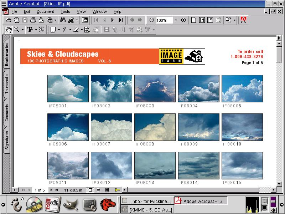Switch to Inbox for twickline taskbar button
The width and height of the screenshot is (285, 214).
147,201
